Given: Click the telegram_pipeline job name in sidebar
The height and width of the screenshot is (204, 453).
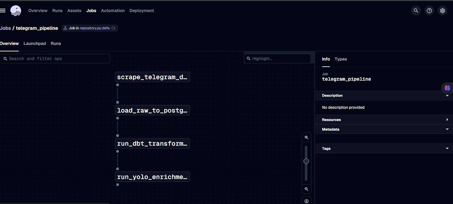Looking at the screenshot, I should (346, 79).
